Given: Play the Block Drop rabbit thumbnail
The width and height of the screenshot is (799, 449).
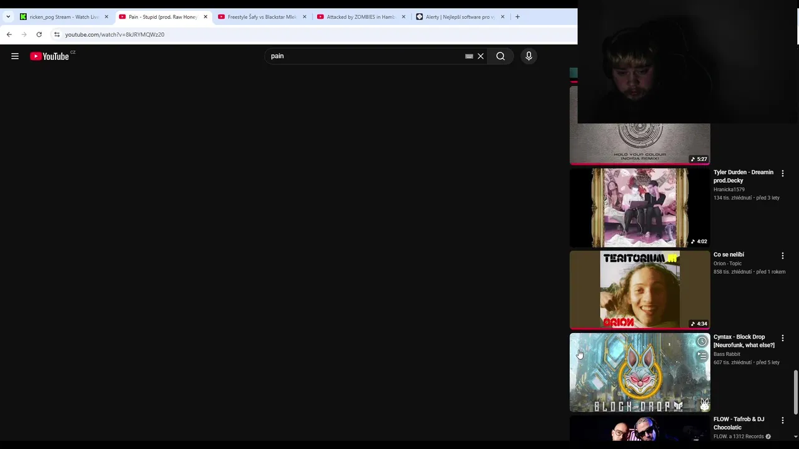Looking at the screenshot, I should point(640,372).
